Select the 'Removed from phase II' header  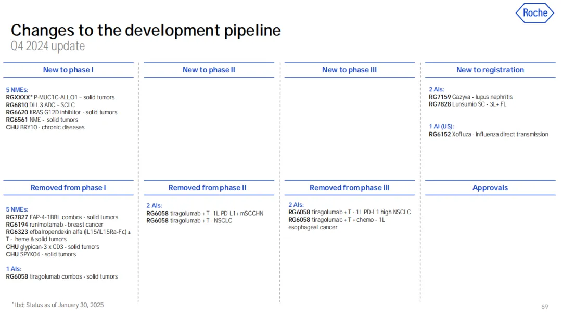coord(207,188)
